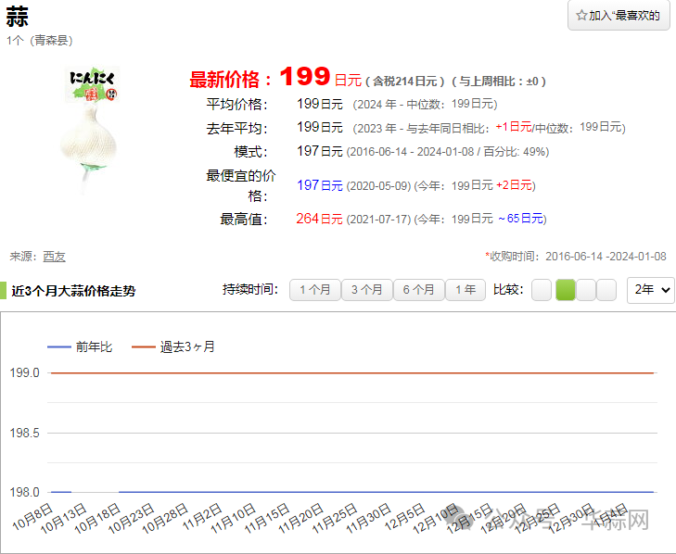
Task: Select the 3 个月 duration button
Action: pos(367,289)
